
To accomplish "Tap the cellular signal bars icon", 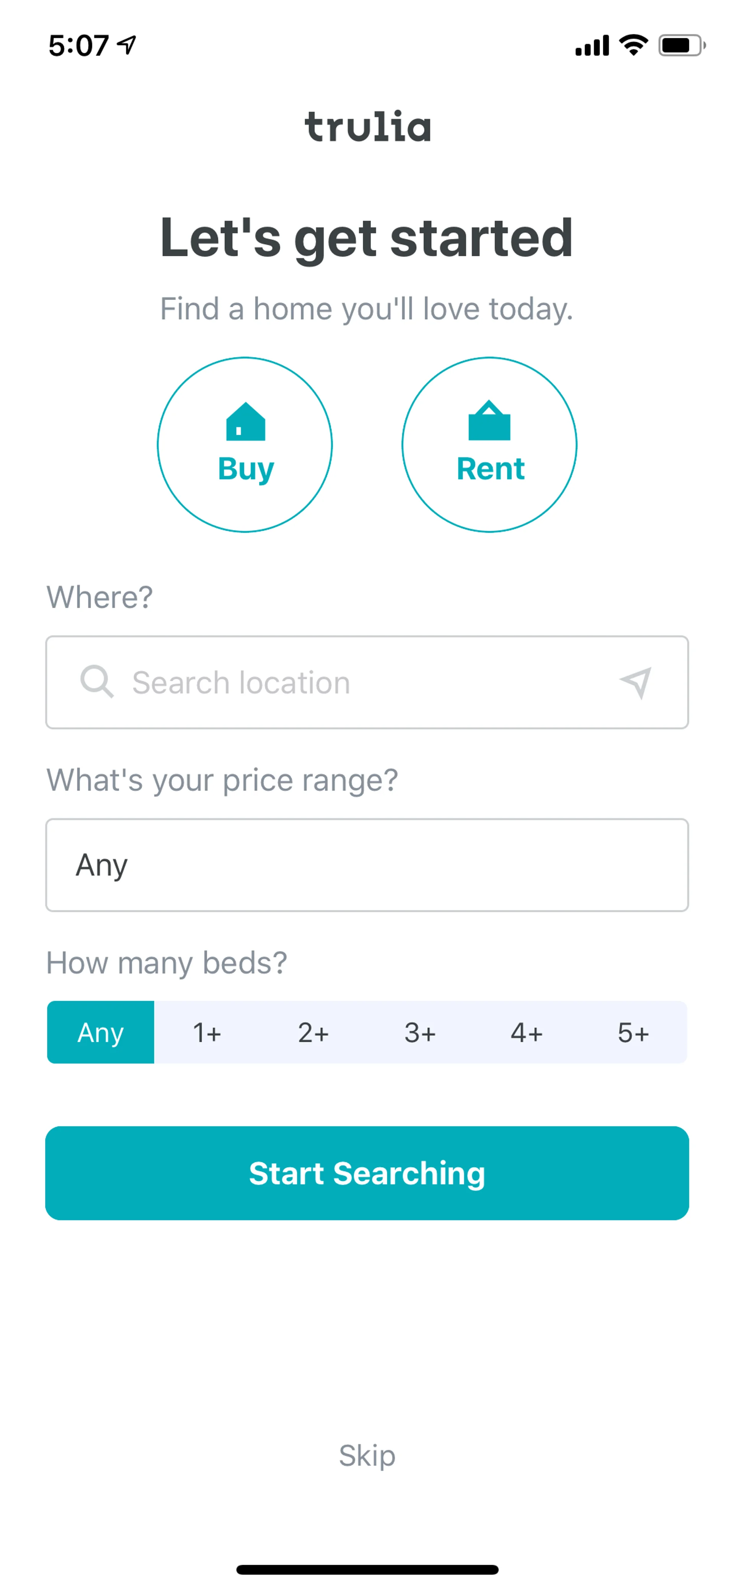I will coord(591,46).
